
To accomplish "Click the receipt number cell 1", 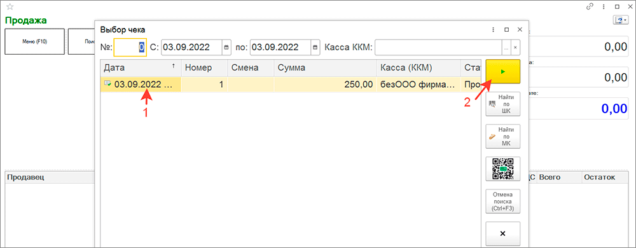I will pyautogui.click(x=204, y=85).
